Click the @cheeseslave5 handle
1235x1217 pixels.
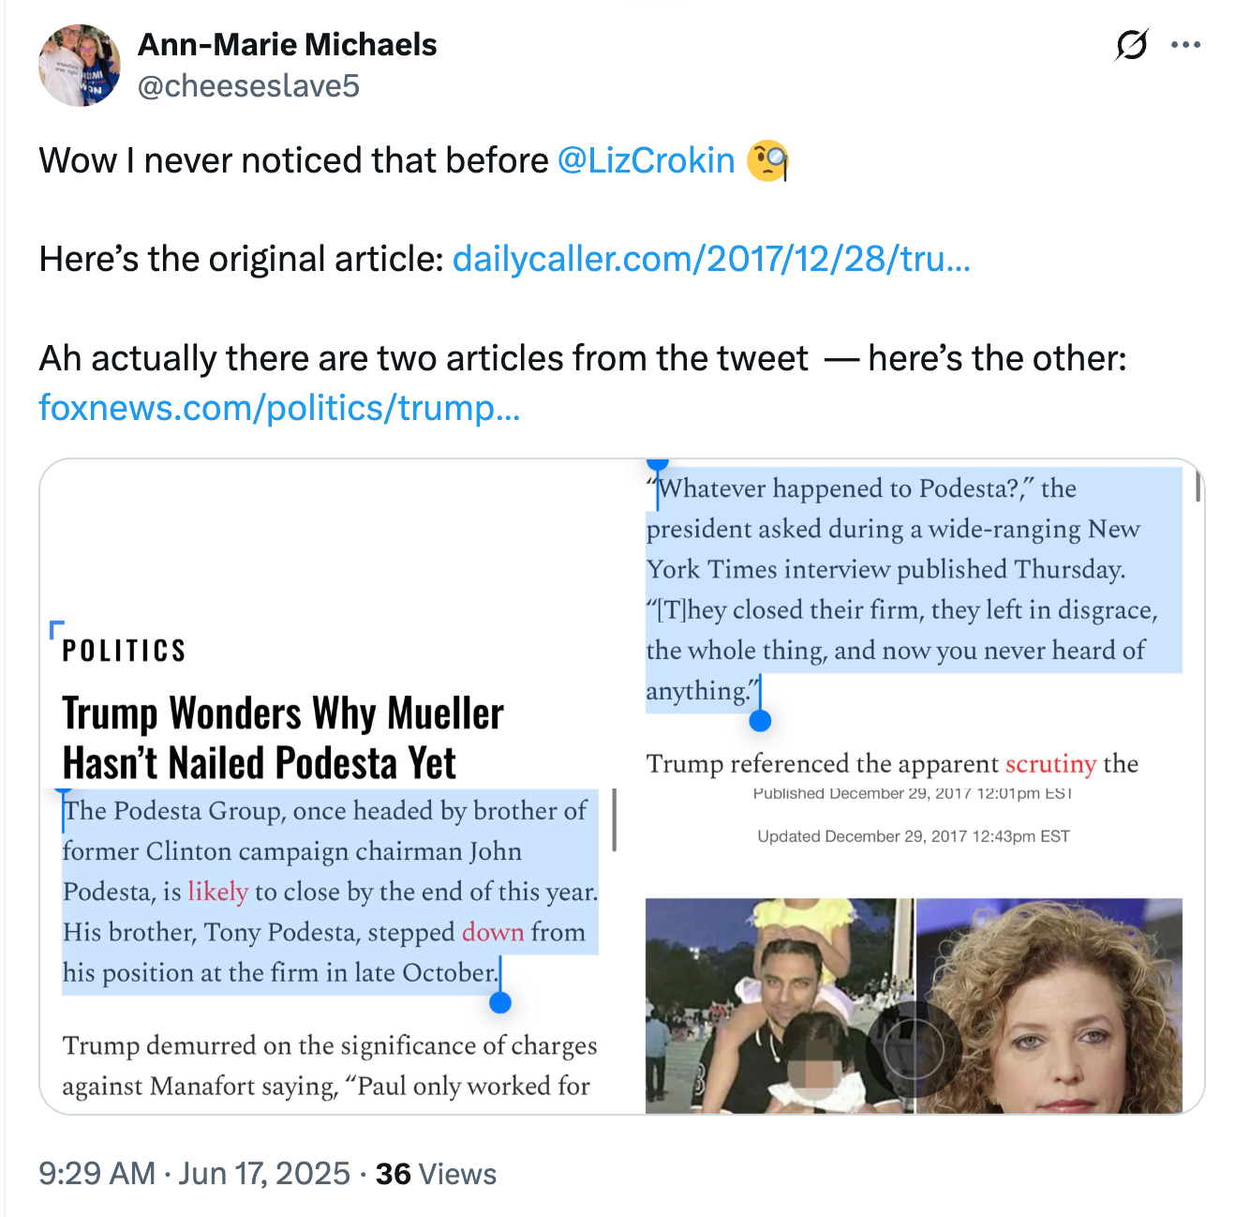[248, 86]
